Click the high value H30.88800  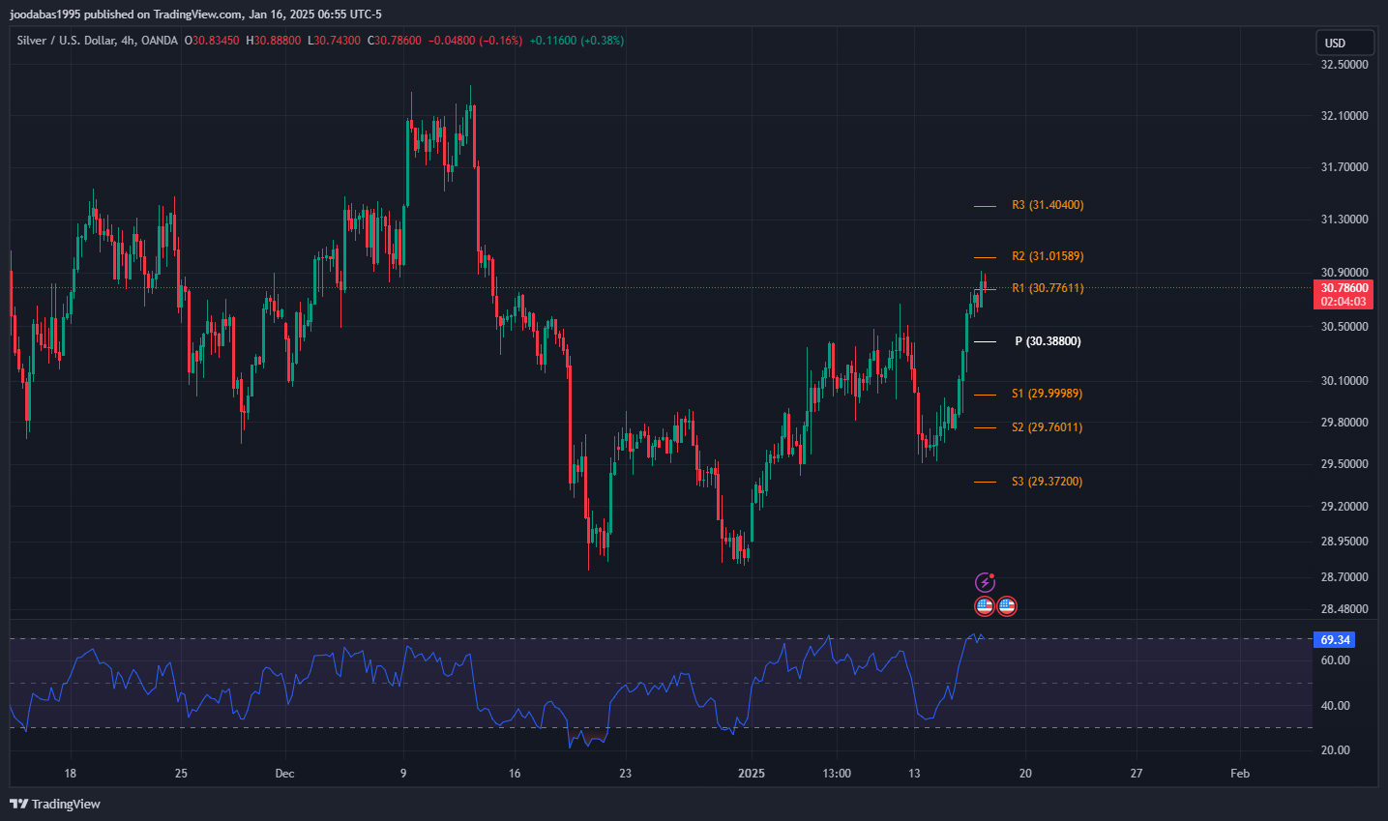point(274,41)
